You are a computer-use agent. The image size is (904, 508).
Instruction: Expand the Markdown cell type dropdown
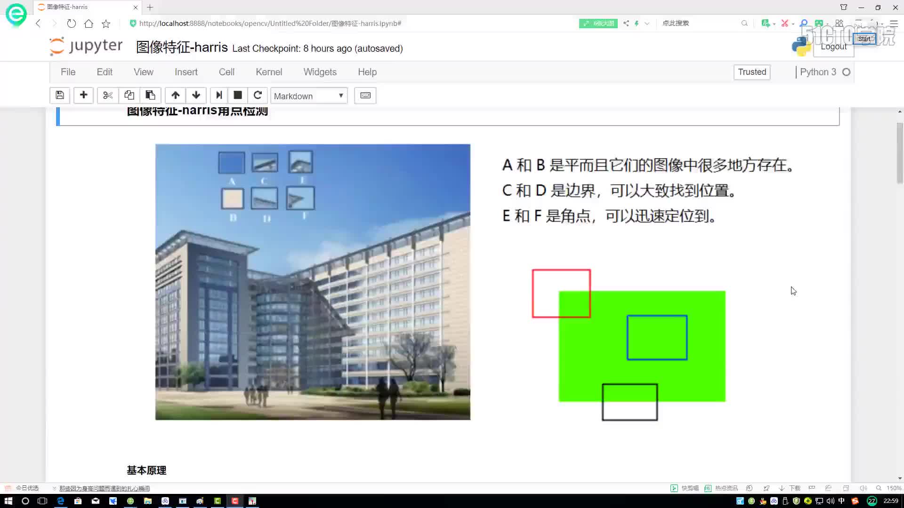309,96
